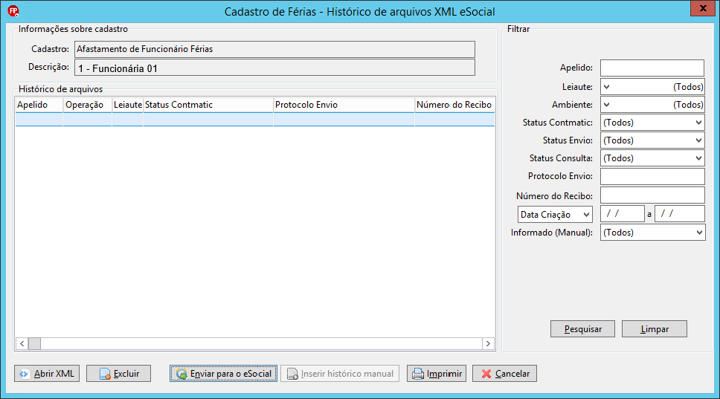Screen dimensions: 720x399
Task: Click the scrollbar right arrow
Action: pos(488,343)
